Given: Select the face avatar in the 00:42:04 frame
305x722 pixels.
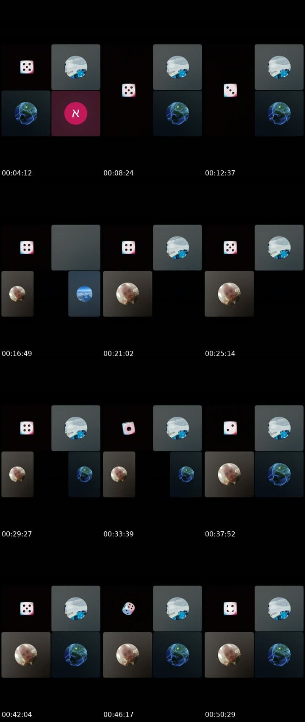Looking at the screenshot, I should click(26, 655).
